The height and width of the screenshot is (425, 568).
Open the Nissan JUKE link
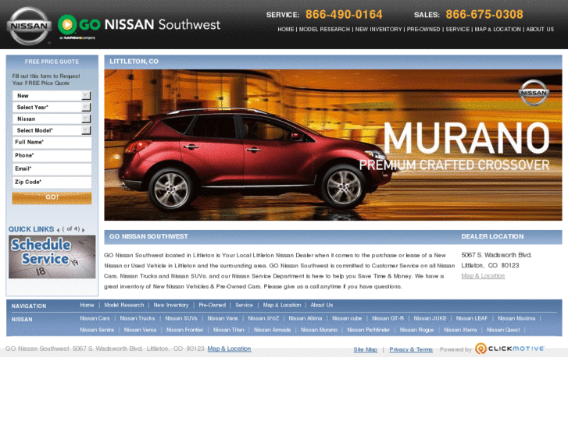(430, 319)
